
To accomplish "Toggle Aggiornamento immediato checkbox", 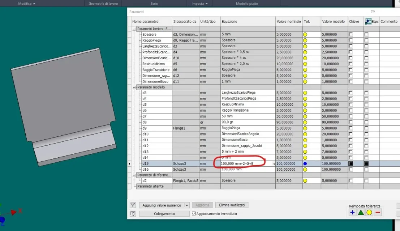I will click(194, 214).
